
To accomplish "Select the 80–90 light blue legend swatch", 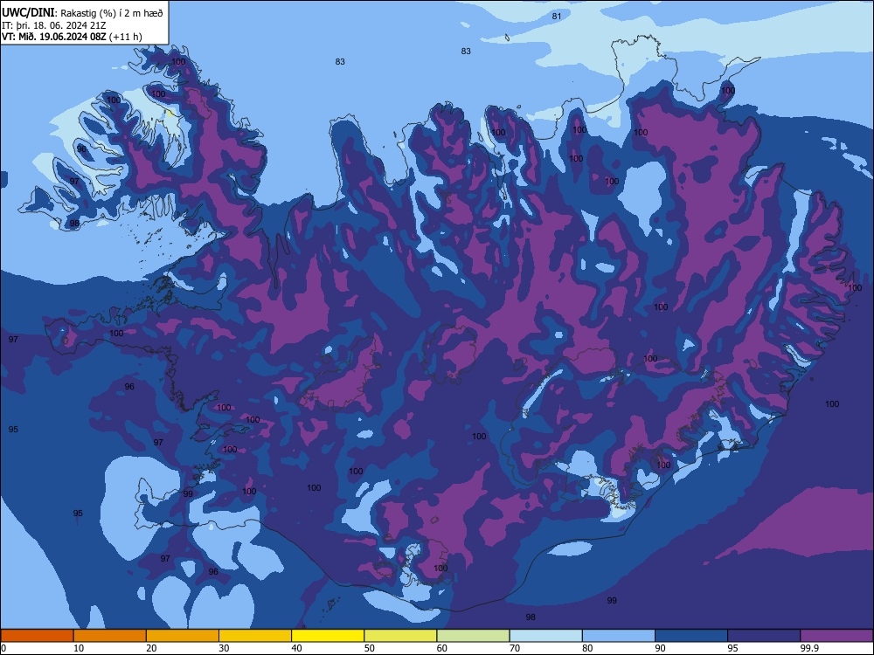I will pyautogui.click(x=619, y=636).
